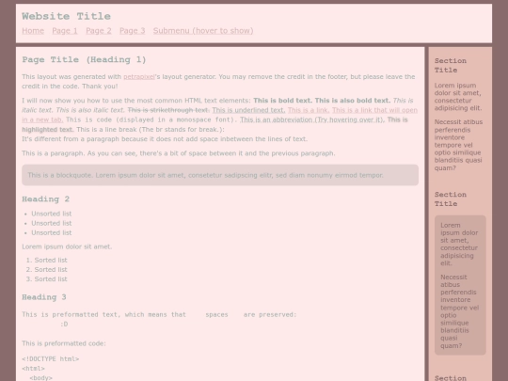Viewport: 508px width, 381px height.
Task: Navigate to Page 3
Action: click(133, 31)
